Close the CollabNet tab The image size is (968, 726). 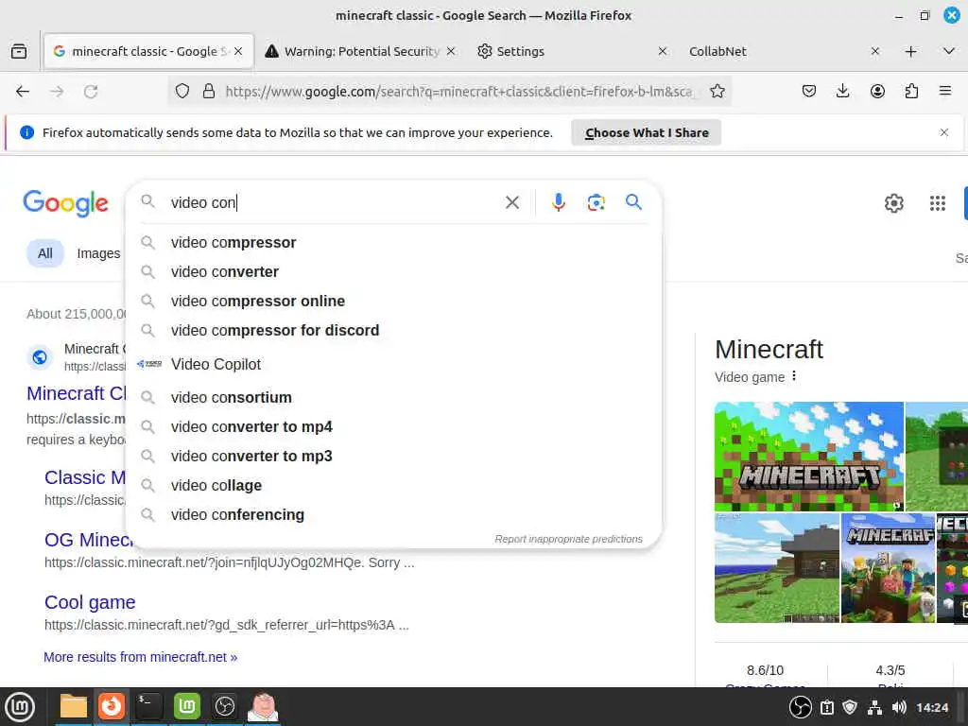pos(874,51)
